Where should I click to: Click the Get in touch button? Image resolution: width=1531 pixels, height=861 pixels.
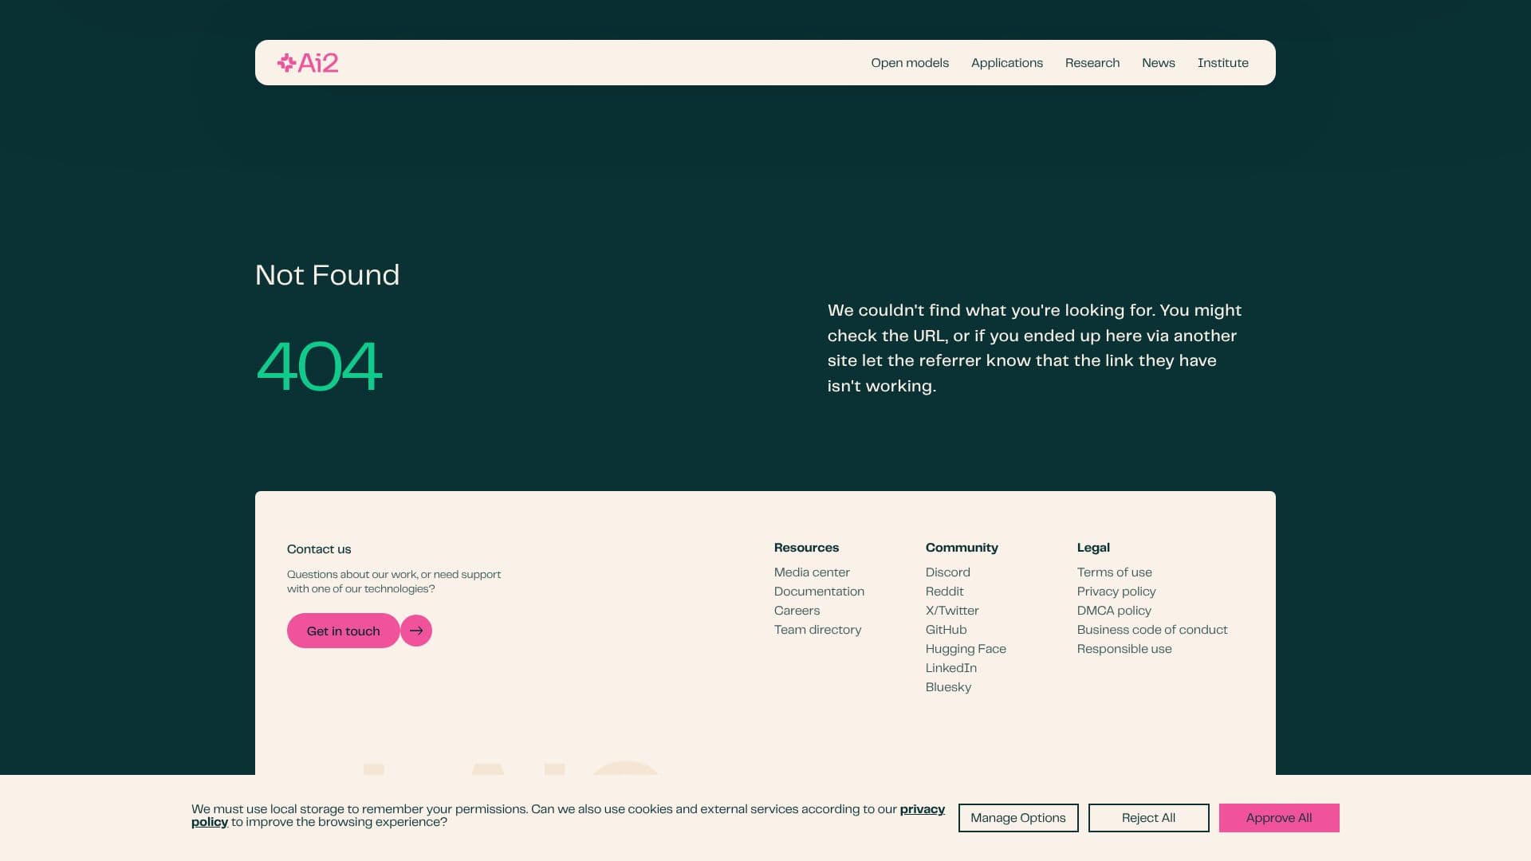point(344,631)
